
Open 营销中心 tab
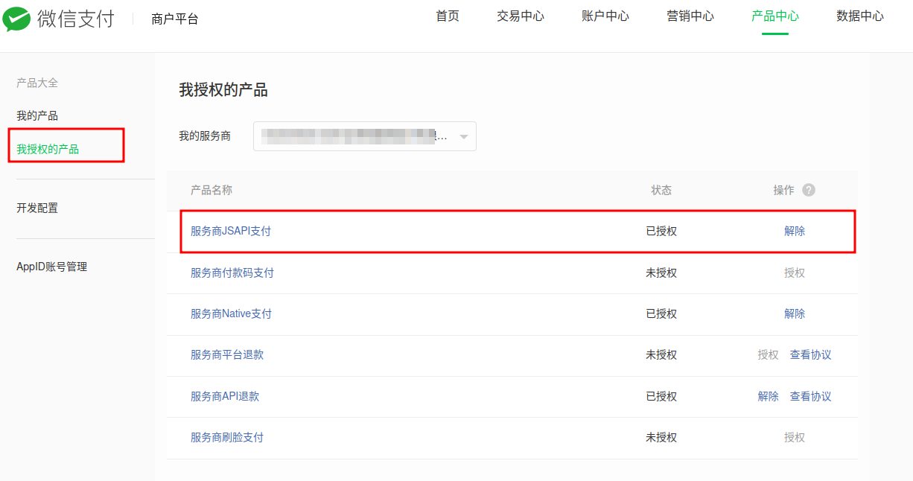point(690,16)
